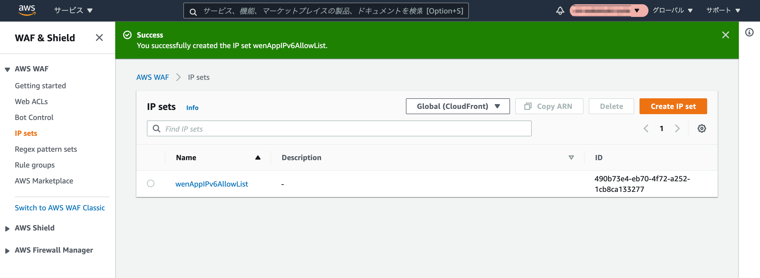Select the wenAppIPv6AllowList radio button
The width and height of the screenshot is (760, 278).
(150, 184)
